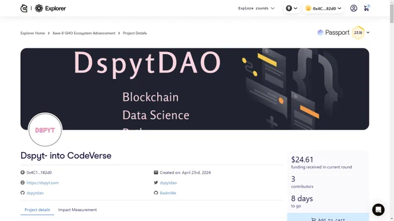Image resolution: width=394 pixels, height=221 pixels.
Task: Click the Passport logo icon
Action: click(320, 32)
